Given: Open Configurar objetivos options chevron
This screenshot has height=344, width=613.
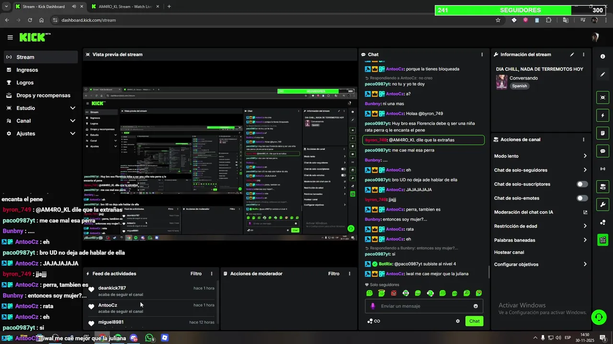Looking at the screenshot, I should (585, 264).
